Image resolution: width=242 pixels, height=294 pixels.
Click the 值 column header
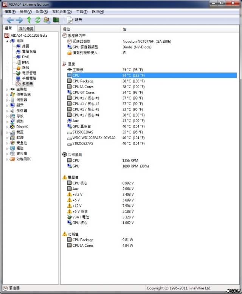(179, 29)
